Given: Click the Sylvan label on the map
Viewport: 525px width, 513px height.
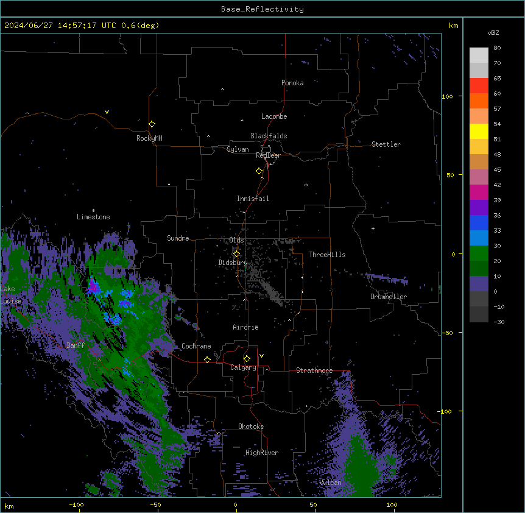Looking at the screenshot, I should click(x=238, y=149).
